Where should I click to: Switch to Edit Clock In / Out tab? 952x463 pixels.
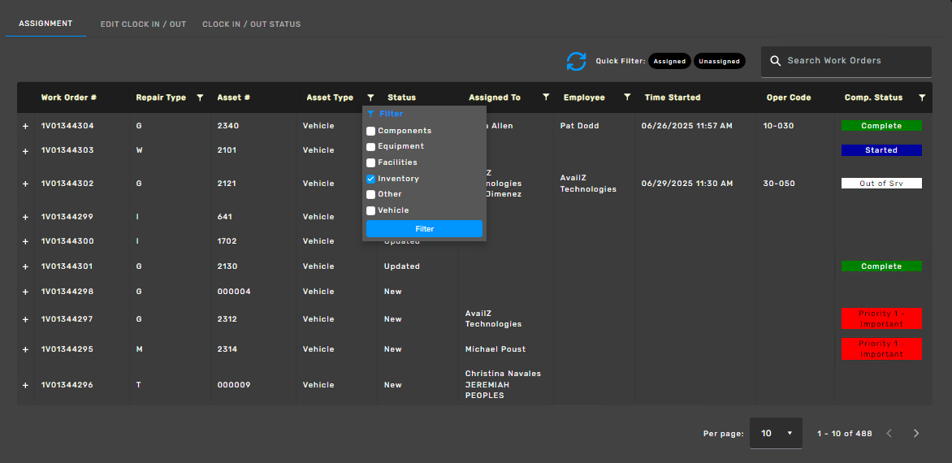(143, 24)
